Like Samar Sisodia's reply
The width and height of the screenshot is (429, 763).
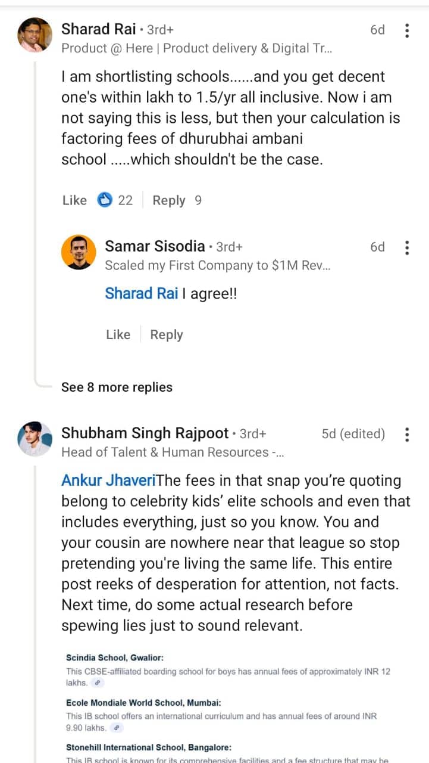click(118, 335)
